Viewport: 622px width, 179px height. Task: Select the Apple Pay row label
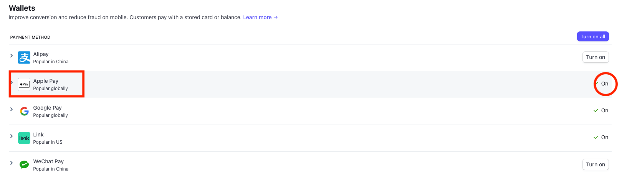[46, 81]
